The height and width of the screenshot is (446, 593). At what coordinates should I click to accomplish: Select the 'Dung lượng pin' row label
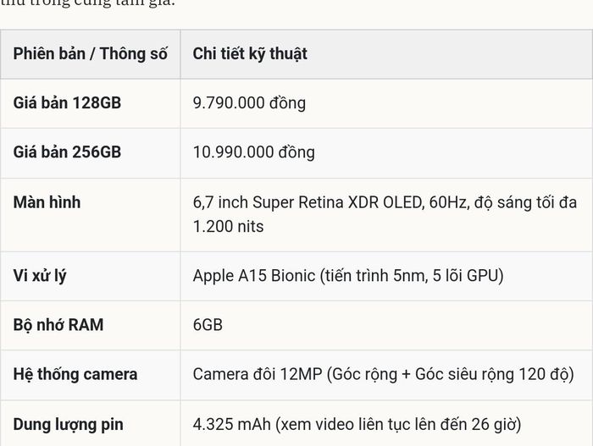68,425
